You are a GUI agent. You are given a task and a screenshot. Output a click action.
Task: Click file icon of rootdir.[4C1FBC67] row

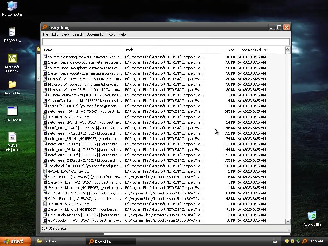click(45, 106)
